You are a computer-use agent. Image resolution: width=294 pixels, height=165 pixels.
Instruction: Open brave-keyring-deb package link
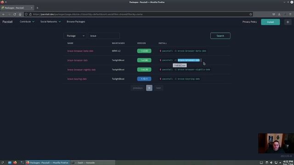(77, 79)
